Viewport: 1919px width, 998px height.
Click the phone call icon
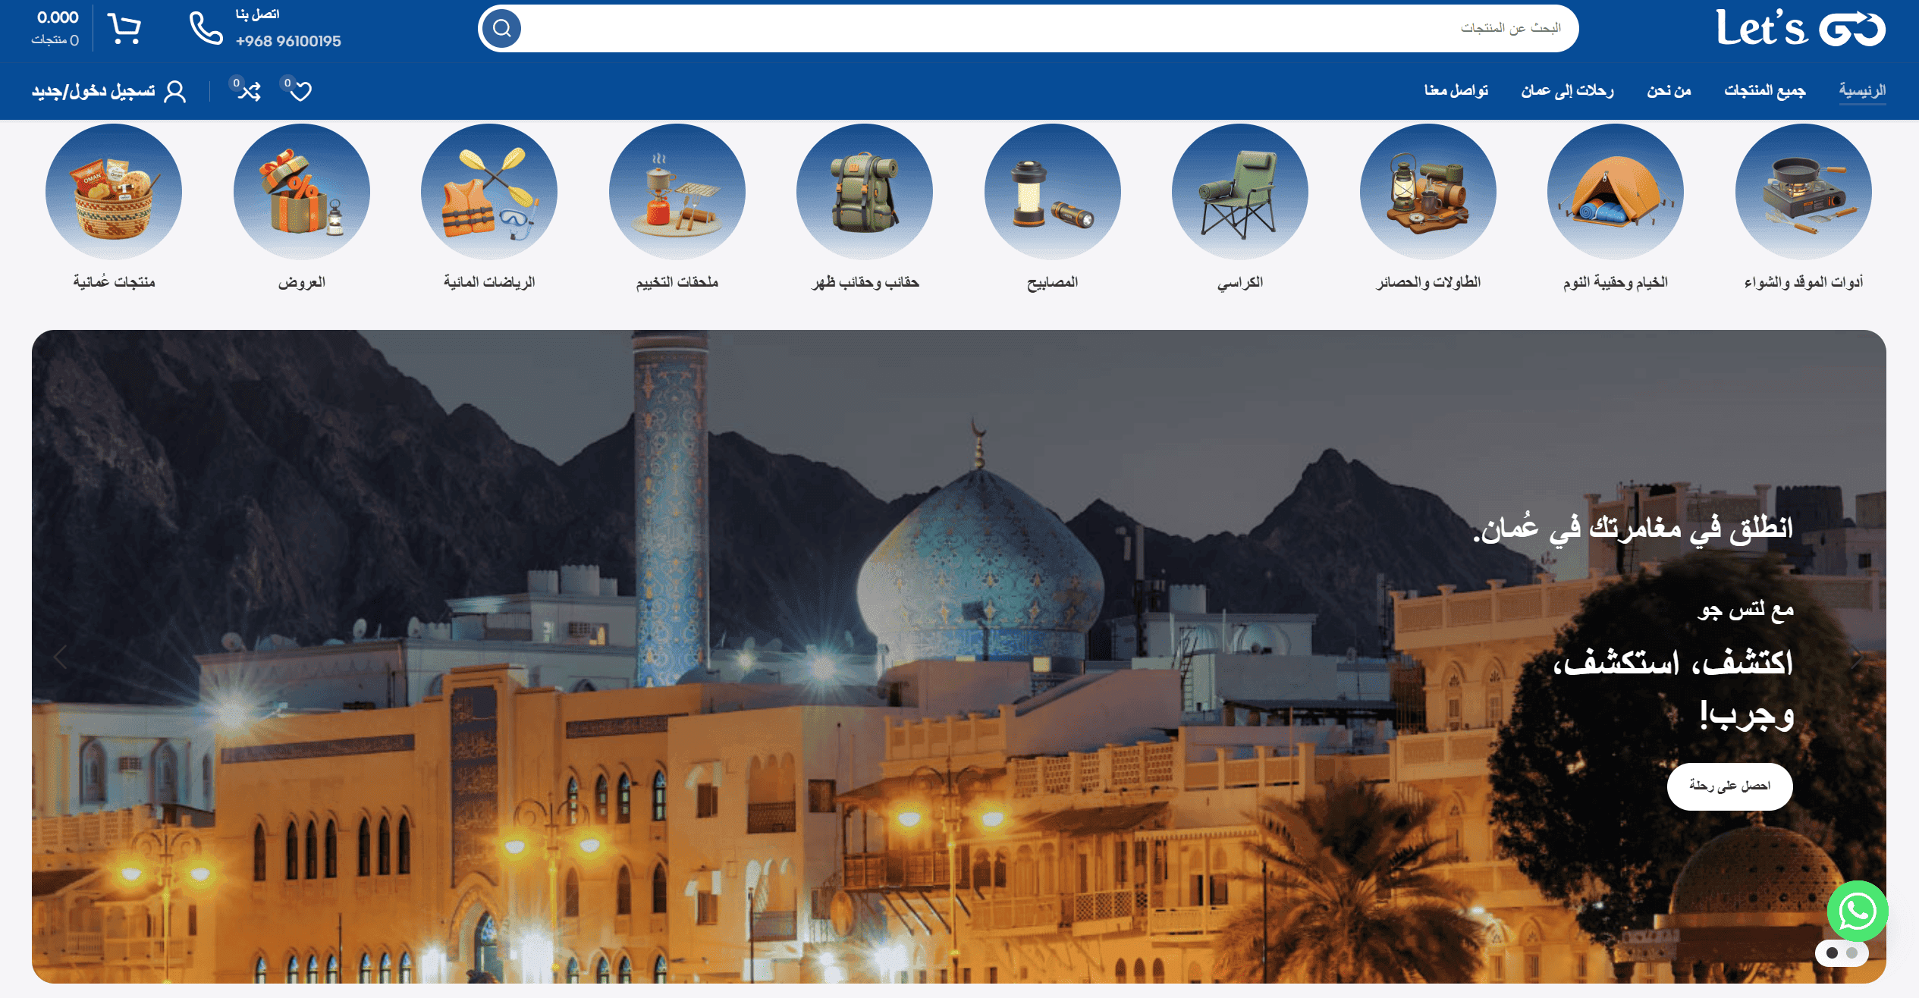pos(206,29)
